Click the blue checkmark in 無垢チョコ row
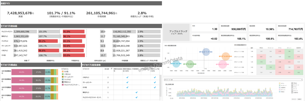The height and width of the screenshot is (101, 305). tap(137, 92)
